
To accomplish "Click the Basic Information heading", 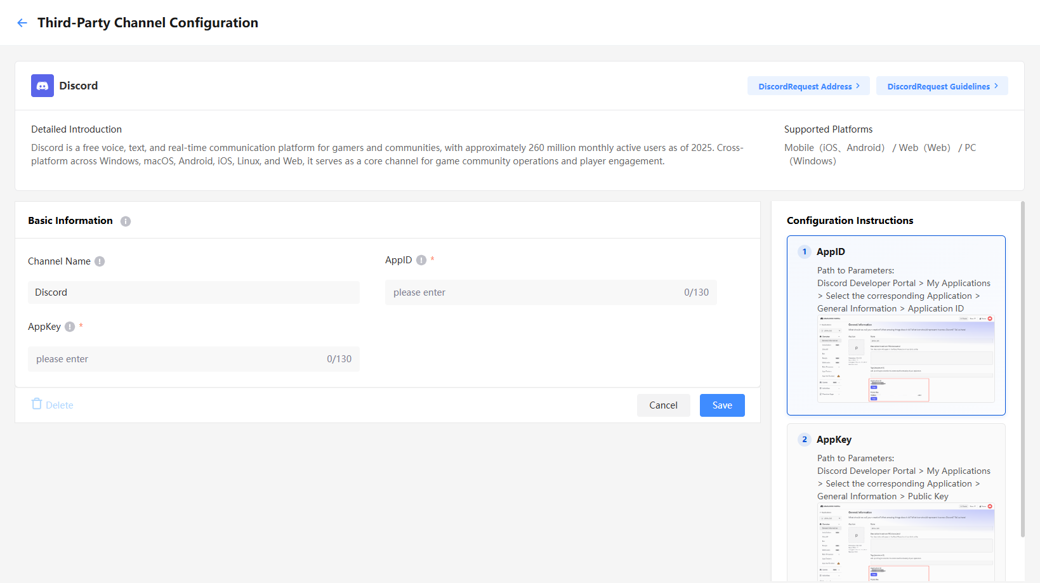I will (x=70, y=221).
